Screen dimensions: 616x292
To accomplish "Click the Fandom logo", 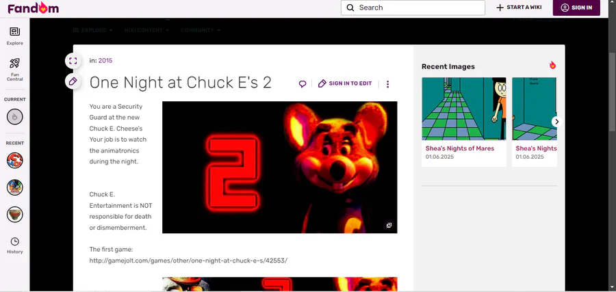I will (x=34, y=8).
